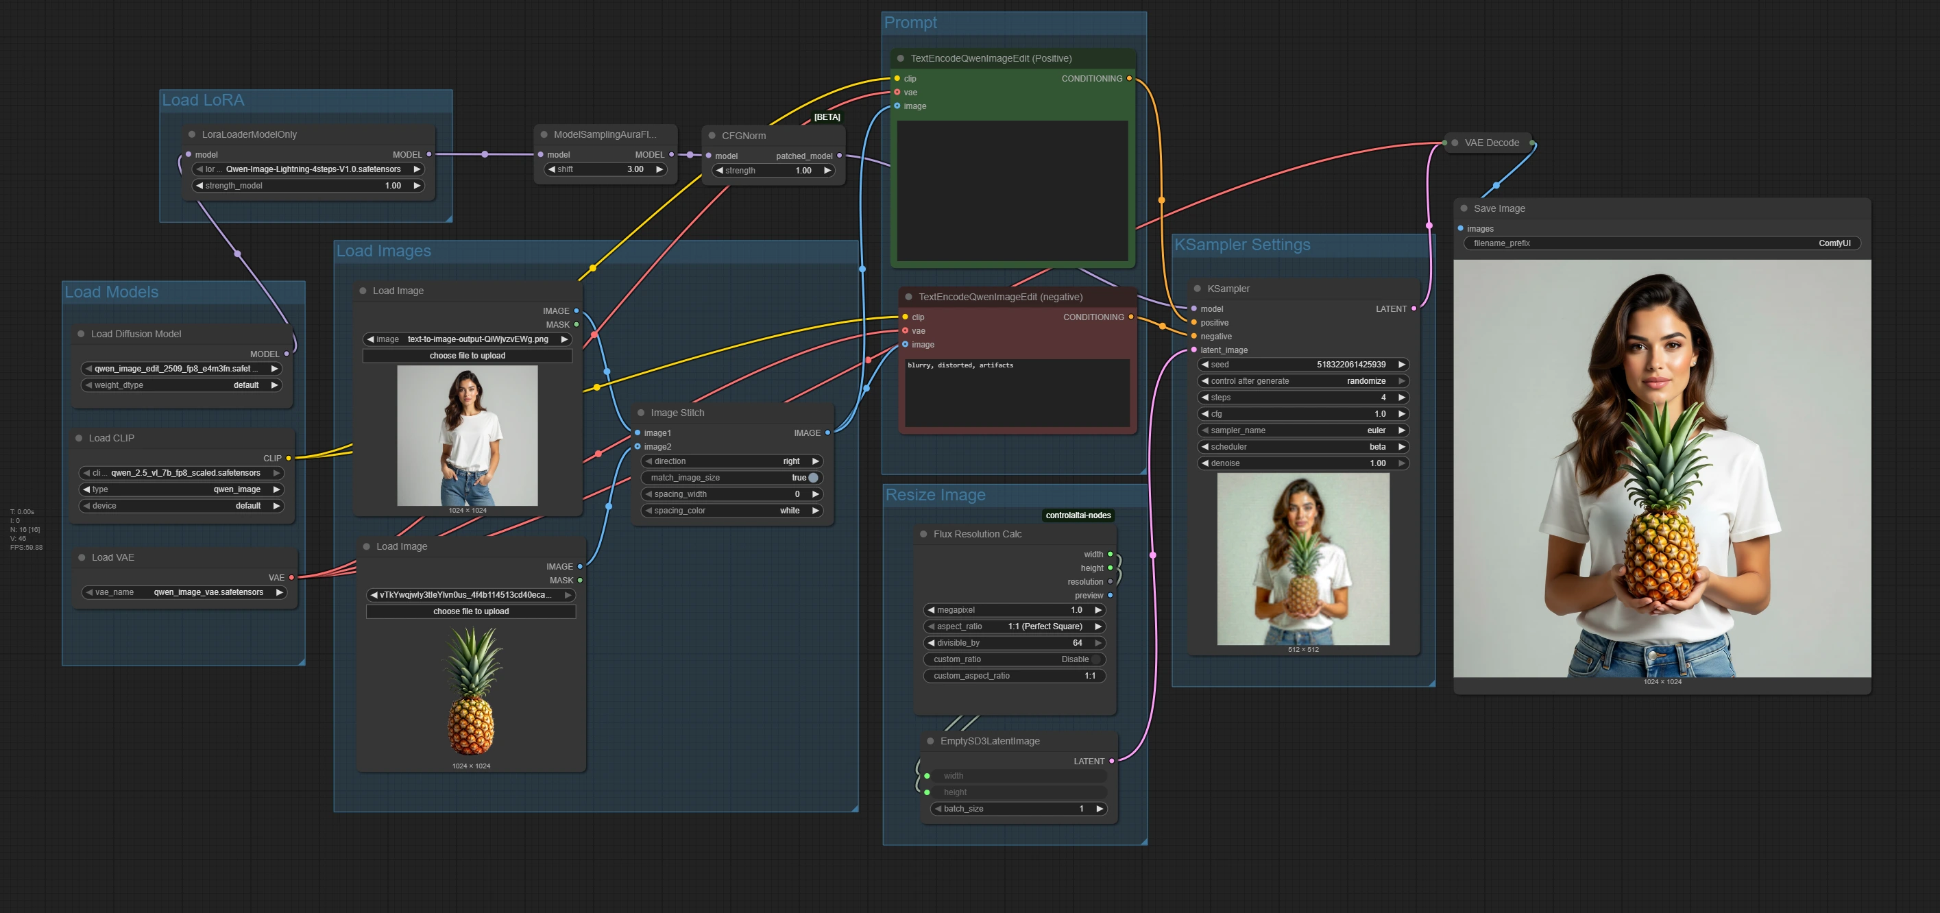
Task: Click the KSampler LATENT output slot
Action: point(1414,309)
